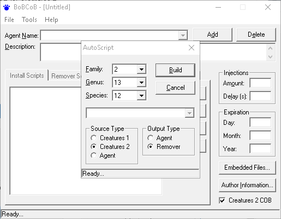Toggle the Creatures 2 COB checkbox
The height and width of the screenshot is (219, 281).
(x=222, y=200)
